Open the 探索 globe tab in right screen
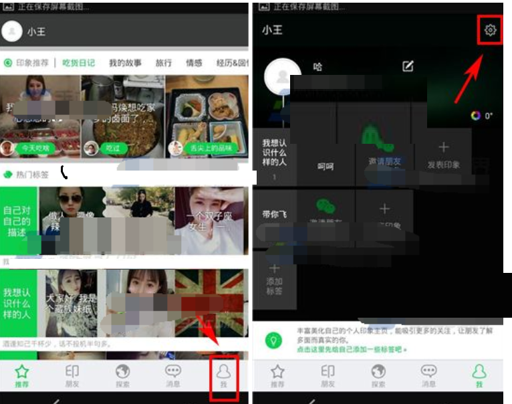The height and width of the screenshot is (404, 512). tap(378, 376)
